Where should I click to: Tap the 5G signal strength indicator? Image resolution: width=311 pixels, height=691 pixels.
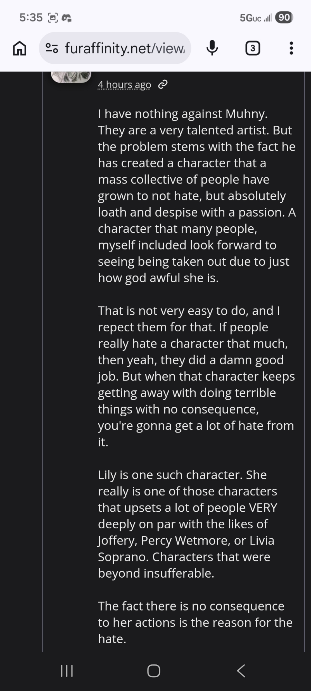tap(256, 18)
